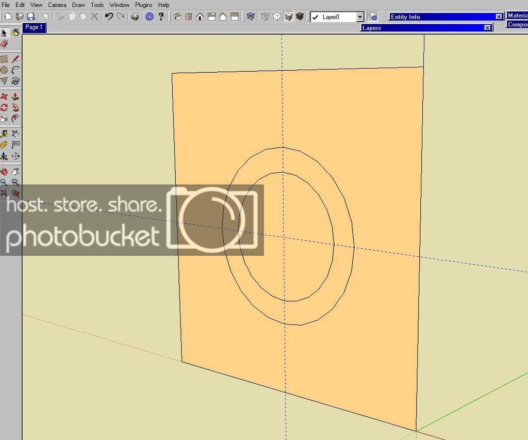
Task: Open the Window menu
Action: pyautogui.click(x=120, y=5)
